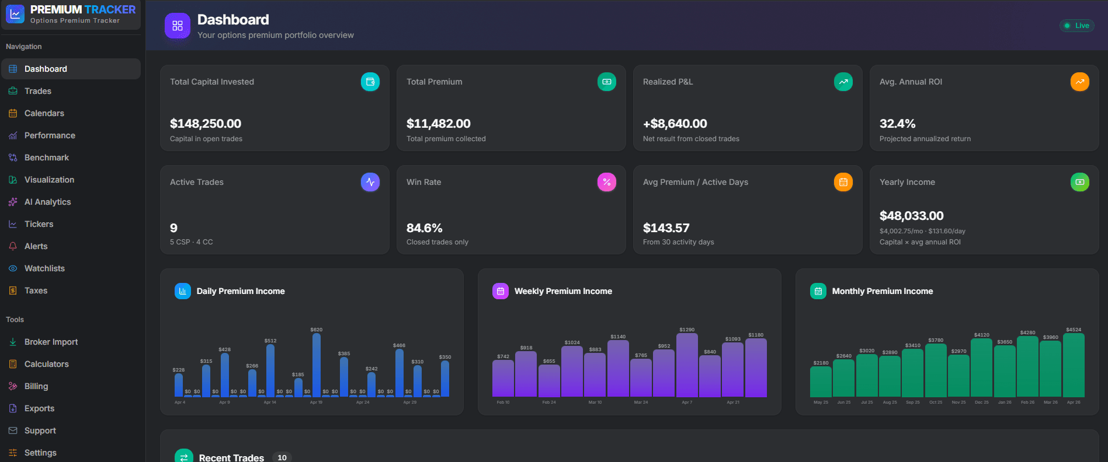Click the $620 bar in Daily Premium chart
The width and height of the screenshot is (1108, 462).
point(316,365)
